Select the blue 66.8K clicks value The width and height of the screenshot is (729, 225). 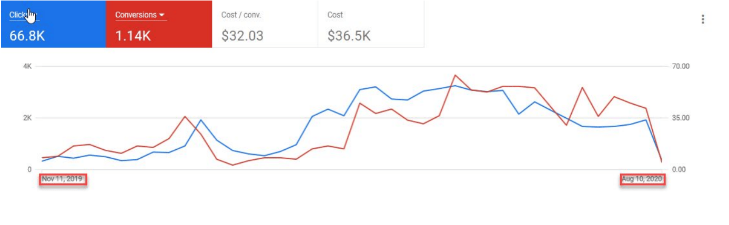[27, 36]
